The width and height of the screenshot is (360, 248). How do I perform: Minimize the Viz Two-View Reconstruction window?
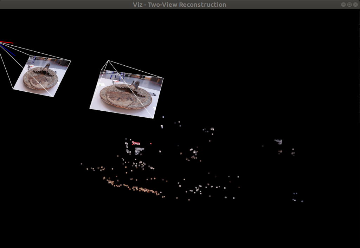(343, 5)
